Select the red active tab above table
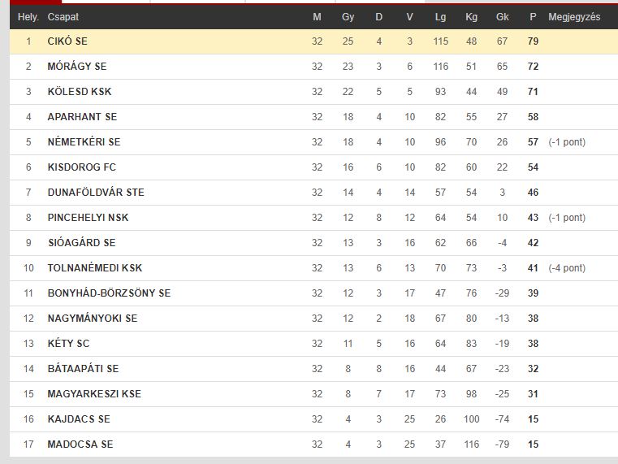618x464 pixels. point(36,2)
